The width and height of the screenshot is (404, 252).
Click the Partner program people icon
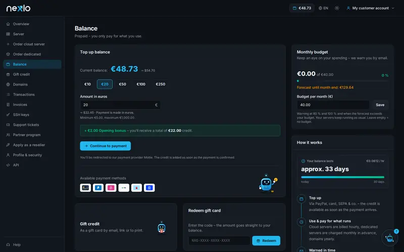click(x=8, y=135)
